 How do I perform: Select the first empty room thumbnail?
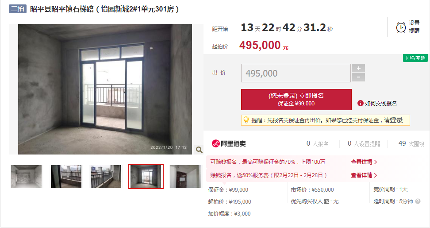point(27,176)
